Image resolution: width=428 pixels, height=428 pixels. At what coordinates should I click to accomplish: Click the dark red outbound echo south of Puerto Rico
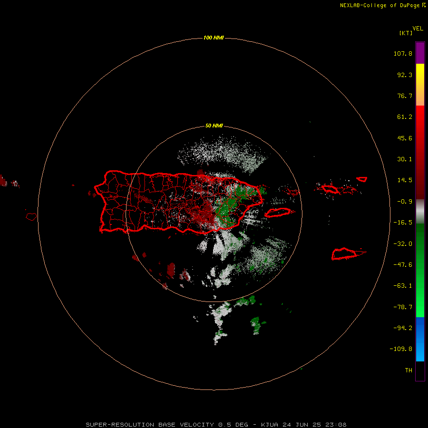coord(171,270)
